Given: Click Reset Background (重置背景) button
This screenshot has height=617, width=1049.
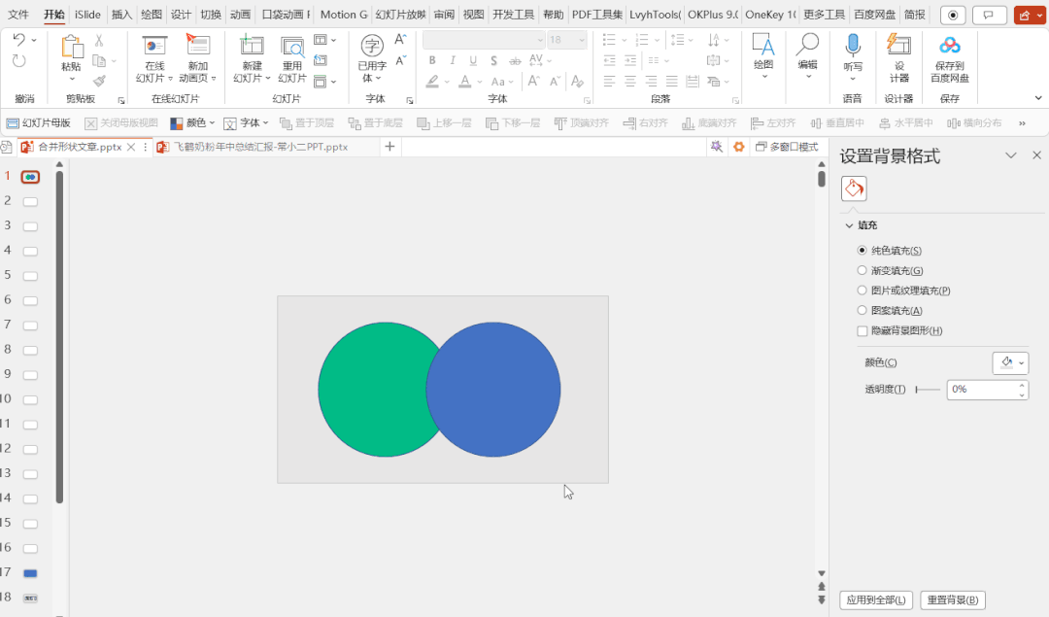Looking at the screenshot, I should [952, 600].
